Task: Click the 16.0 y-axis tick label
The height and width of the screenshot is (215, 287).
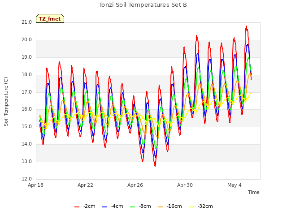Action: pos(27,109)
